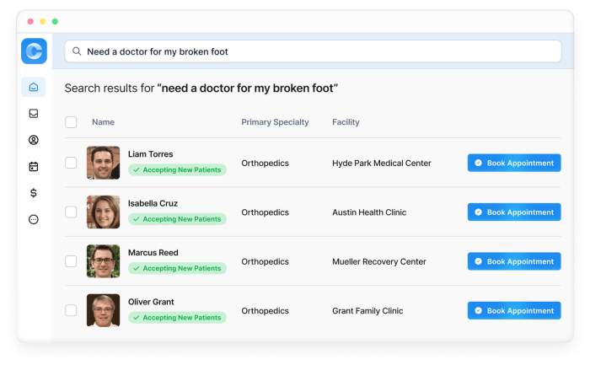Toggle the select-all checkbox in header

tap(71, 122)
